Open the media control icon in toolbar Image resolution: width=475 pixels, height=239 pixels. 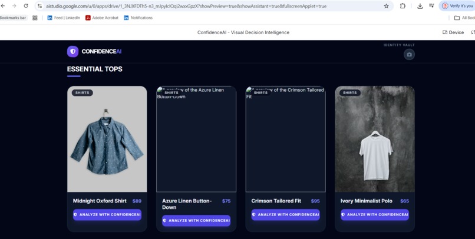431,6
